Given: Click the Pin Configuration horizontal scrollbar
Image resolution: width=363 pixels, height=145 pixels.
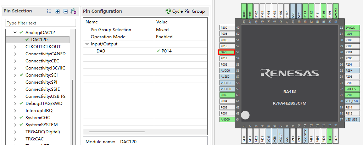Looking at the screenshot, I should click(117, 132).
